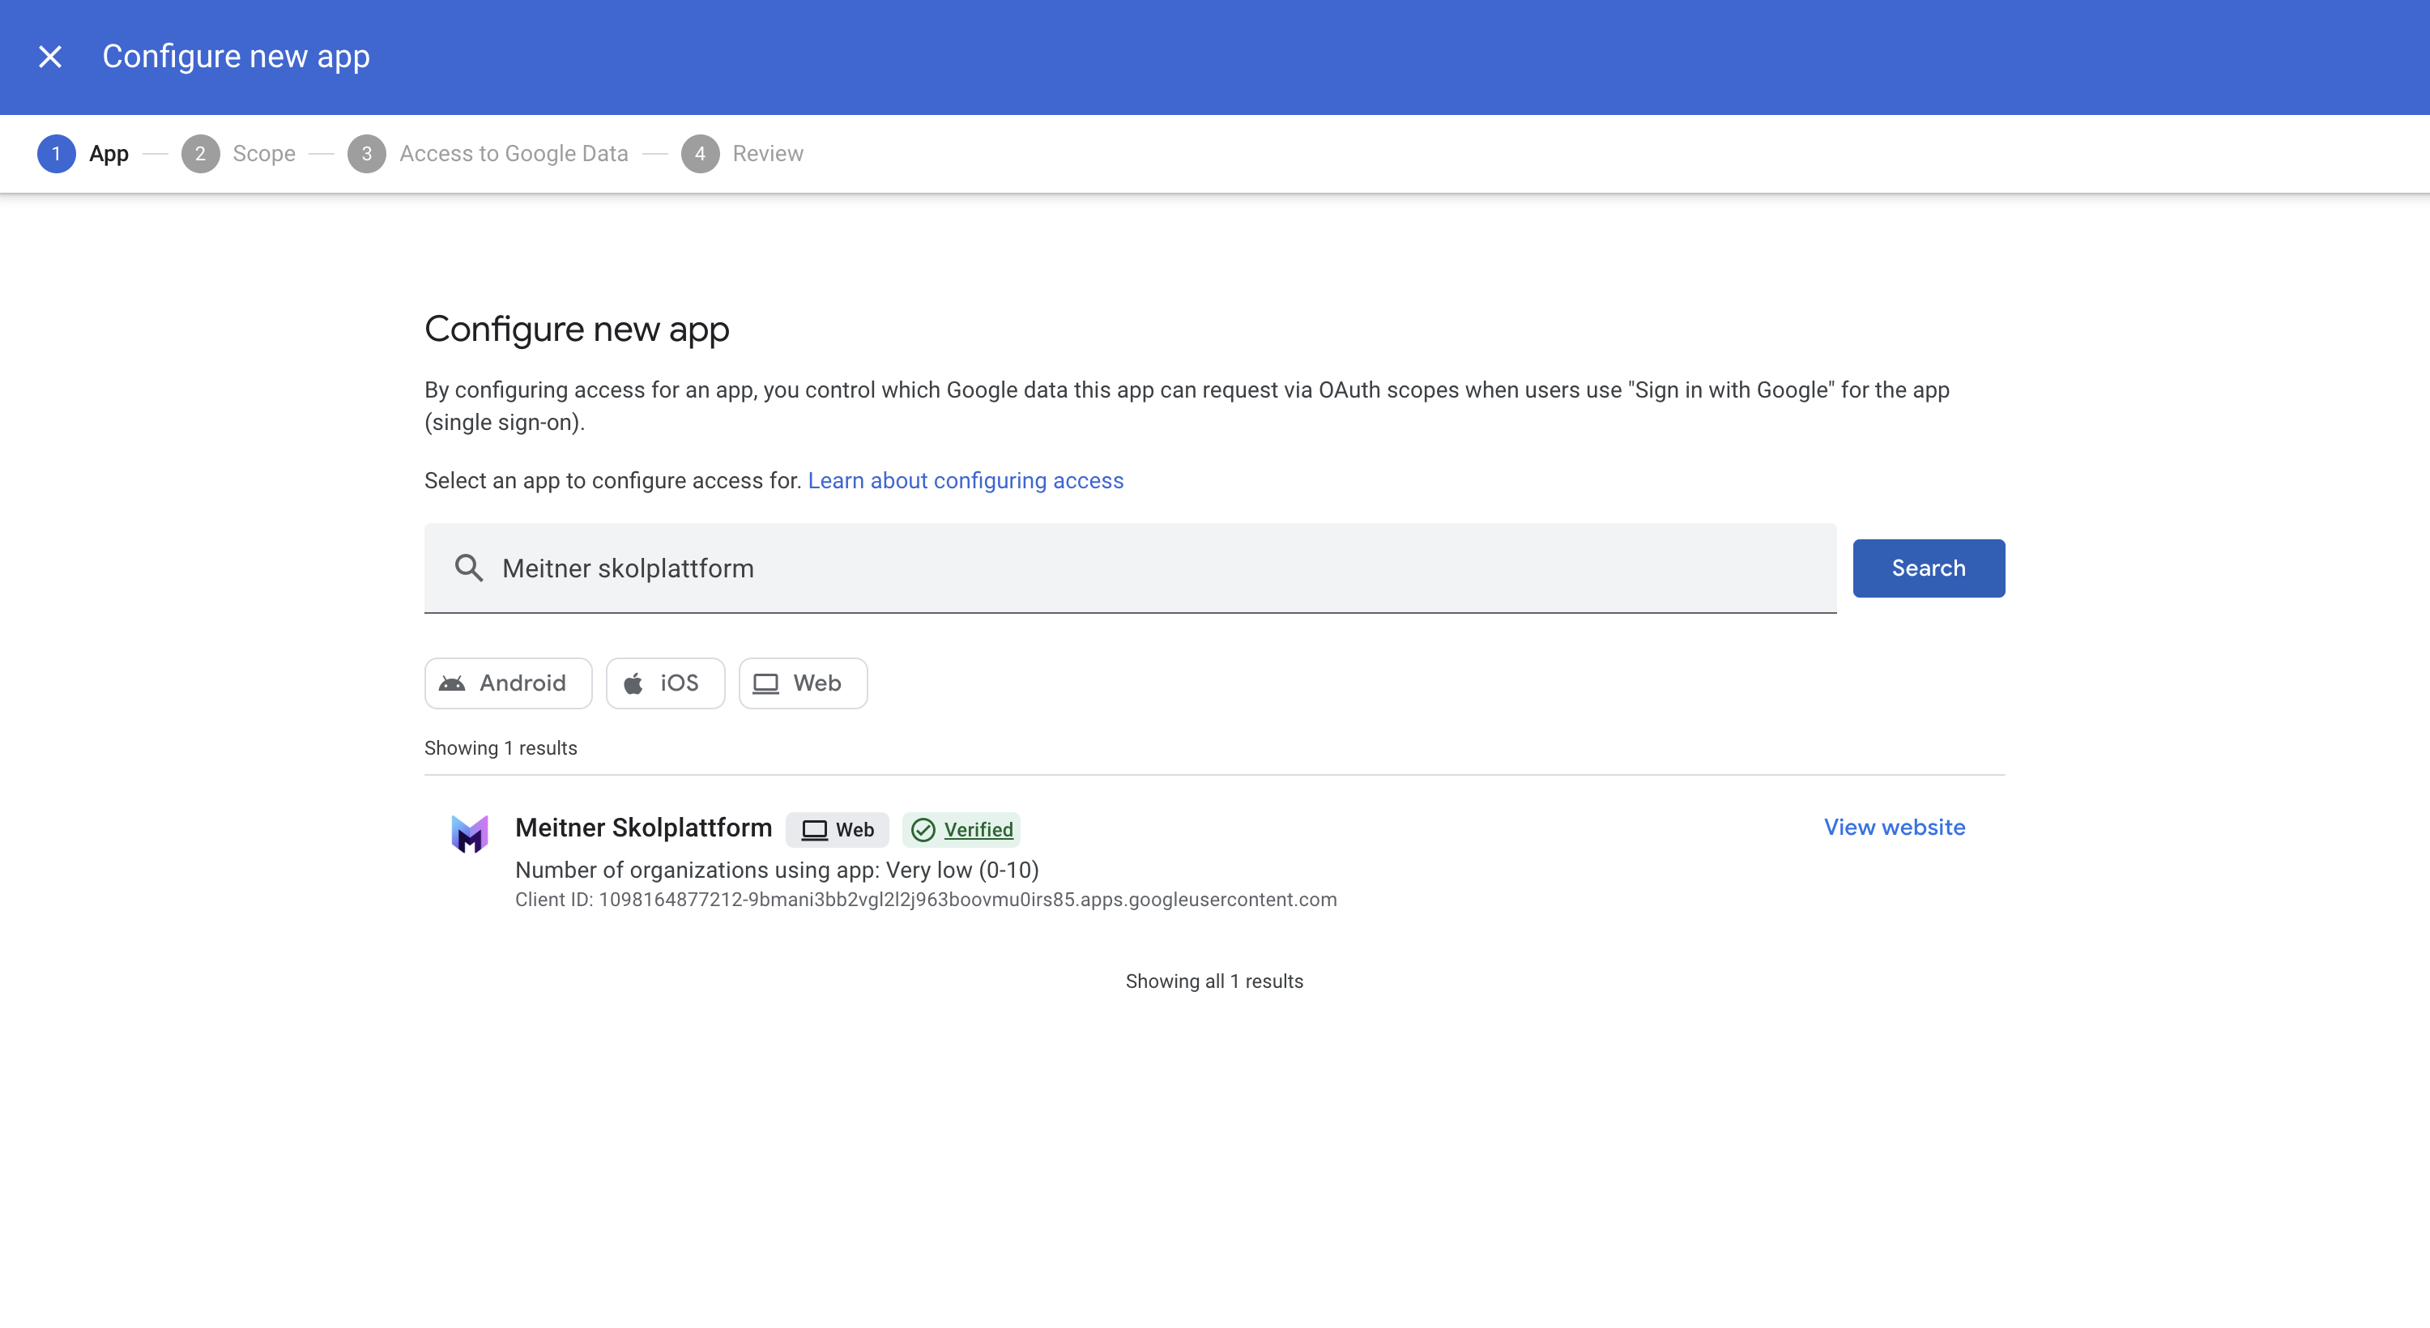Select the Scope step label
The image size is (2430, 1328).
pos(264,154)
